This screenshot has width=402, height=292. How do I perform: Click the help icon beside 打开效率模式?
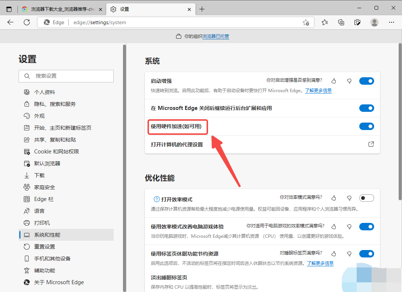[x=156, y=199]
